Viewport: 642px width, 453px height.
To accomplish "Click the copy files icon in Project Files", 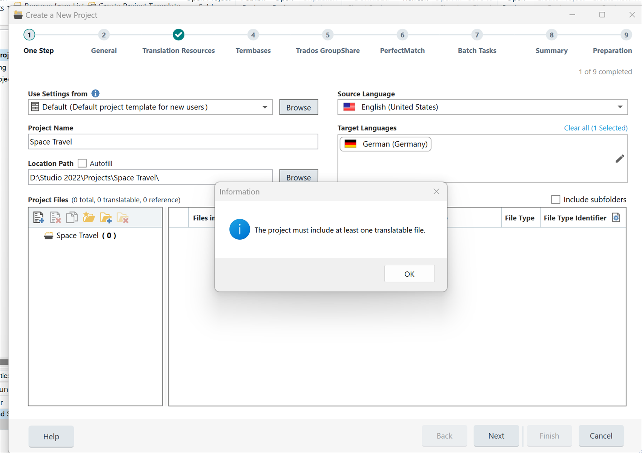I will (72, 217).
